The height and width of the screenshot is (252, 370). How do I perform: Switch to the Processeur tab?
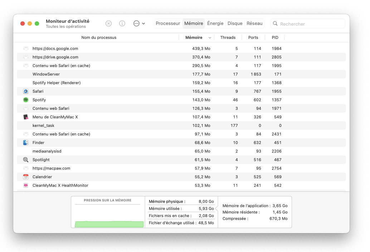tap(168, 24)
